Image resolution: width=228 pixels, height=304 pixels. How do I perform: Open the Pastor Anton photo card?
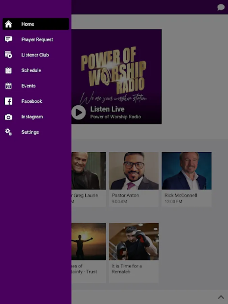[x=134, y=171]
